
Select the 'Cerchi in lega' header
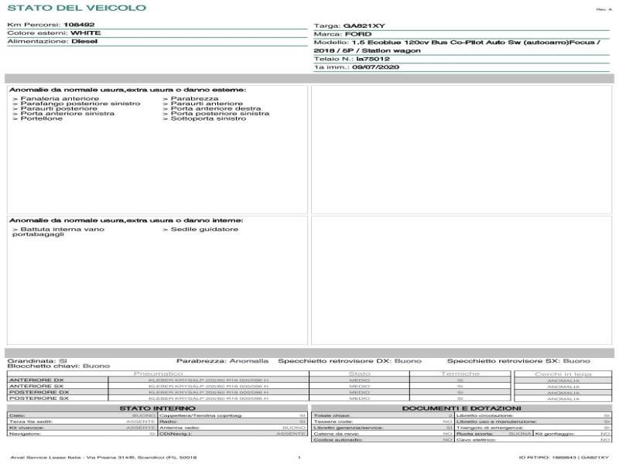563,374
